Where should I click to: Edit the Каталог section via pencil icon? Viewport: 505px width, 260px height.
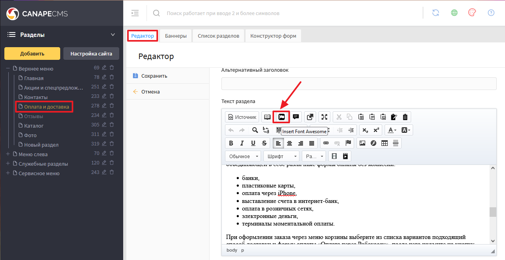click(104, 125)
